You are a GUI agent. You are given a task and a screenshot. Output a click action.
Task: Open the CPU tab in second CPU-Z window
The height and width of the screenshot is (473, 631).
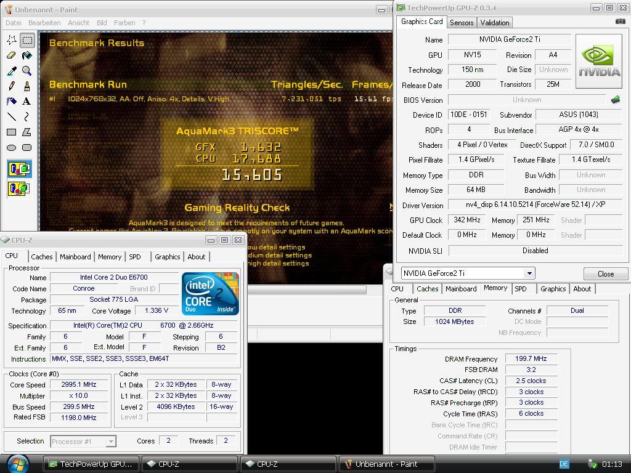(x=397, y=289)
